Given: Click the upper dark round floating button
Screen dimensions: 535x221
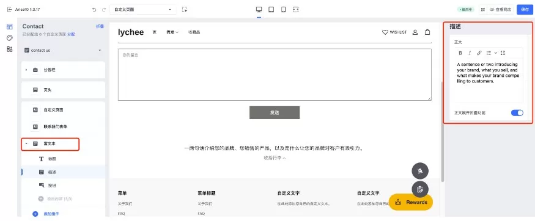Looking at the screenshot, I should click(x=420, y=171).
